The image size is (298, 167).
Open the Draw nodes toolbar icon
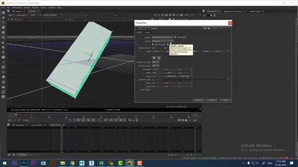point(3,18)
